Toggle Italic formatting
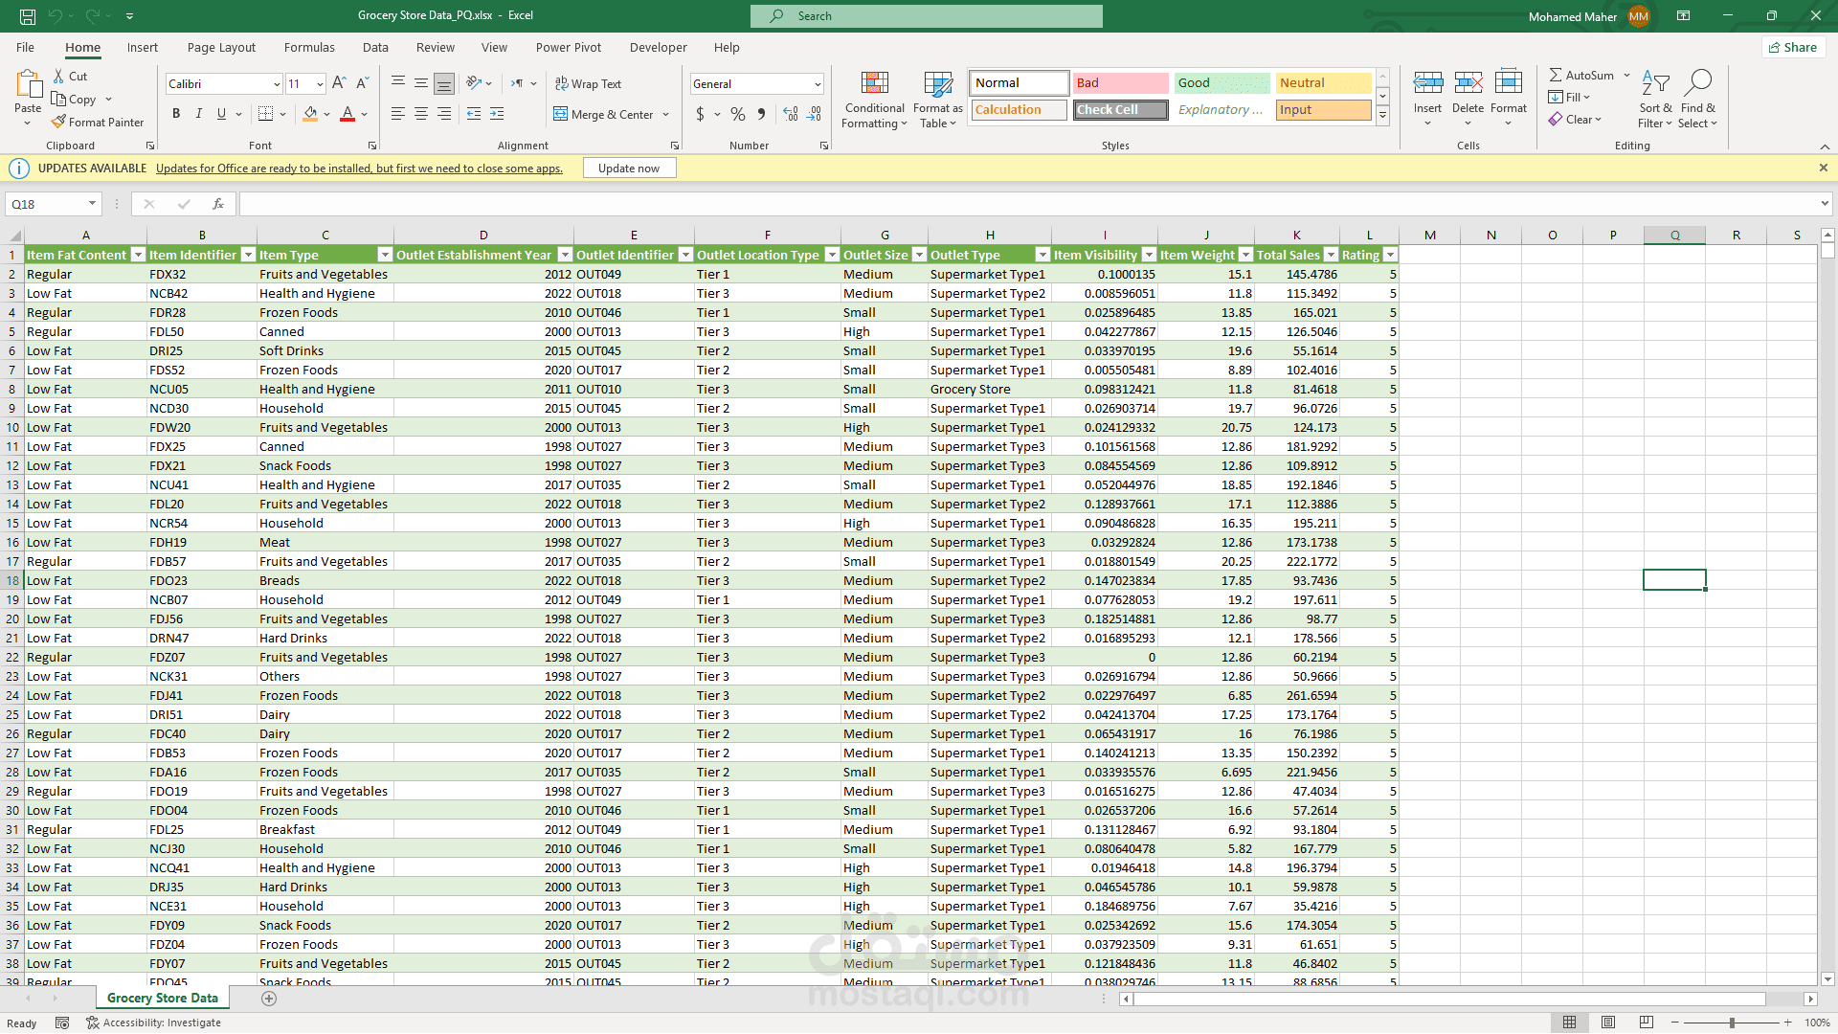This screenshot has width=1838, height=1034. 199,114
